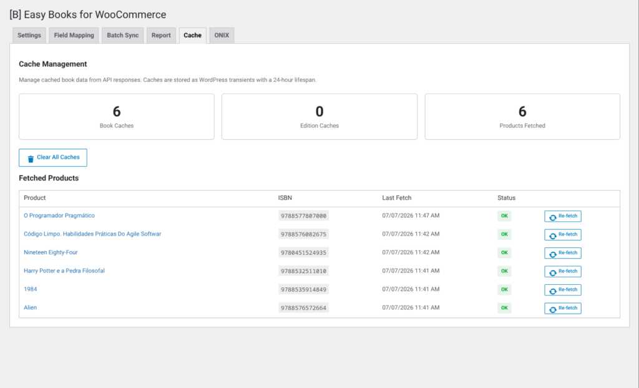
Task: Click OK status for Harry Potter row
Action: [504, 271]
